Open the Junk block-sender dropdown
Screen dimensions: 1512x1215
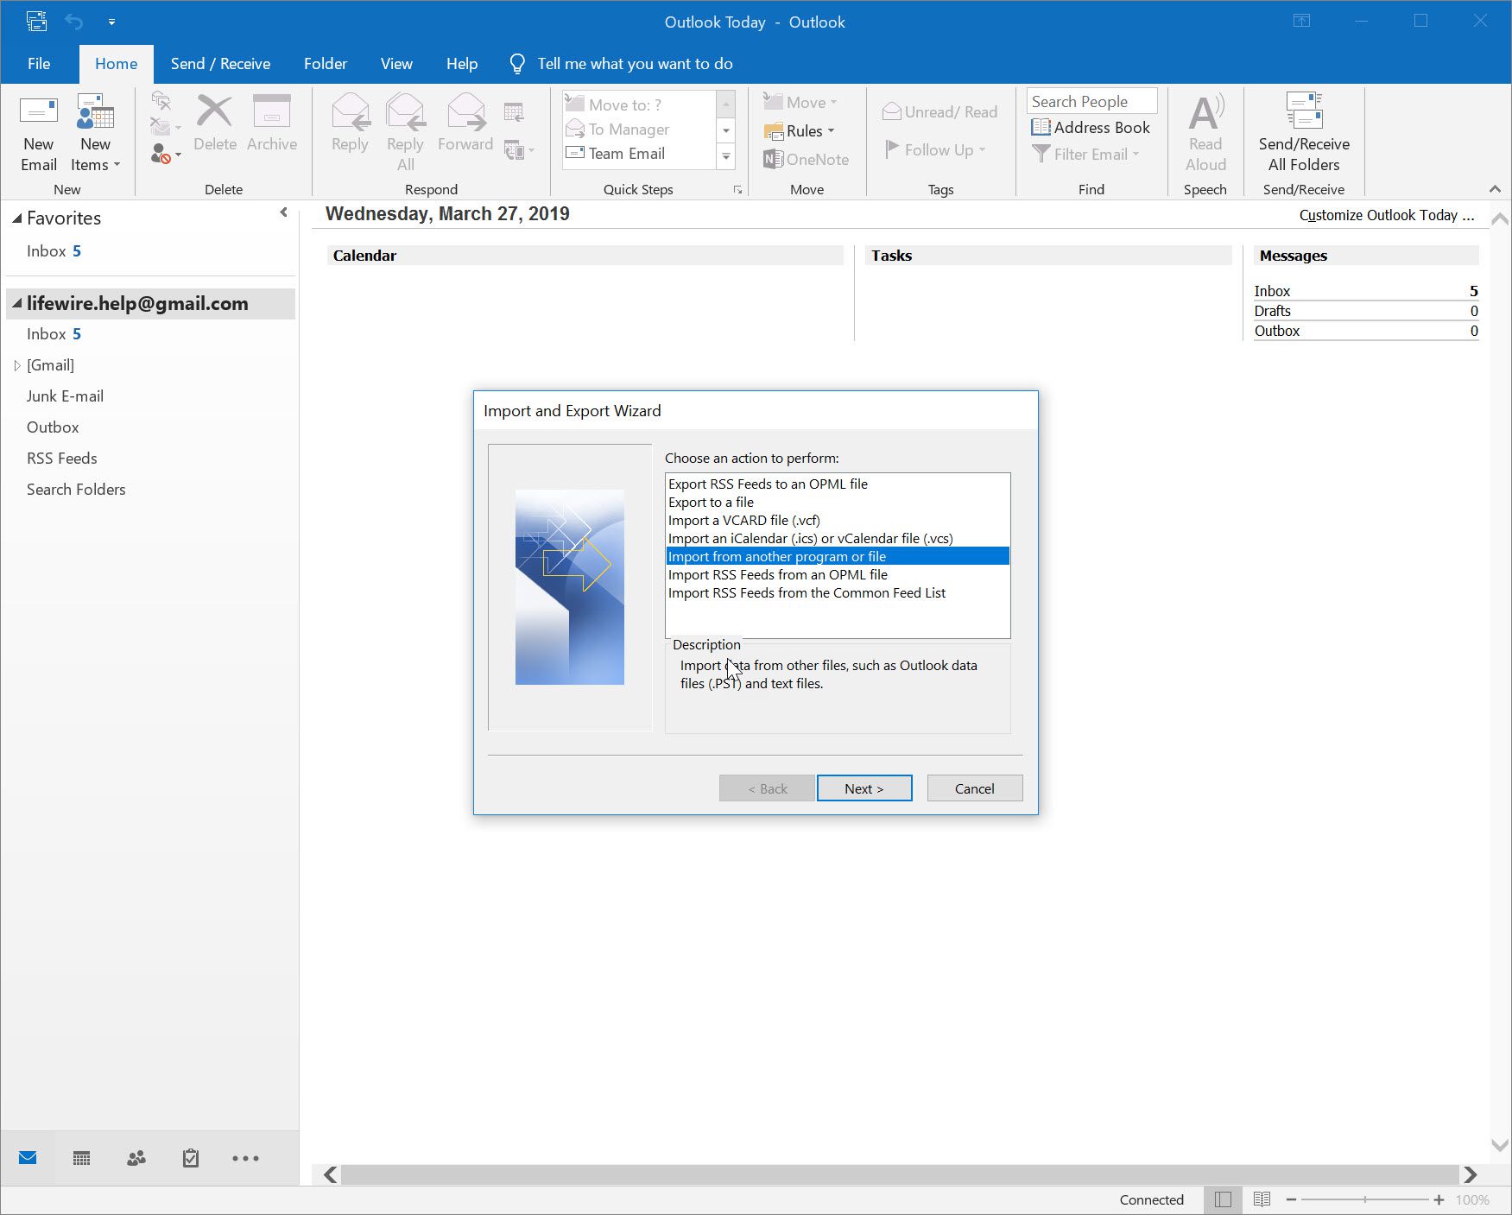166,155
